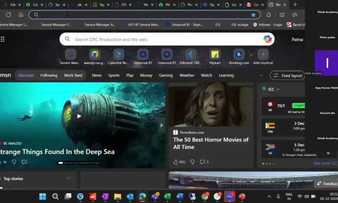Click the Copilot icon in search box
The image size is (338, 203).
[x=267, y=39]
